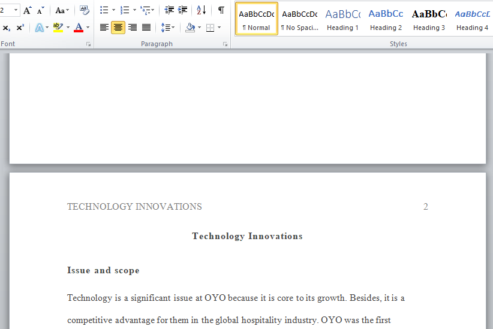The image size is (493, 329).
Task: Click the font size input box
Action: (5, 10)
